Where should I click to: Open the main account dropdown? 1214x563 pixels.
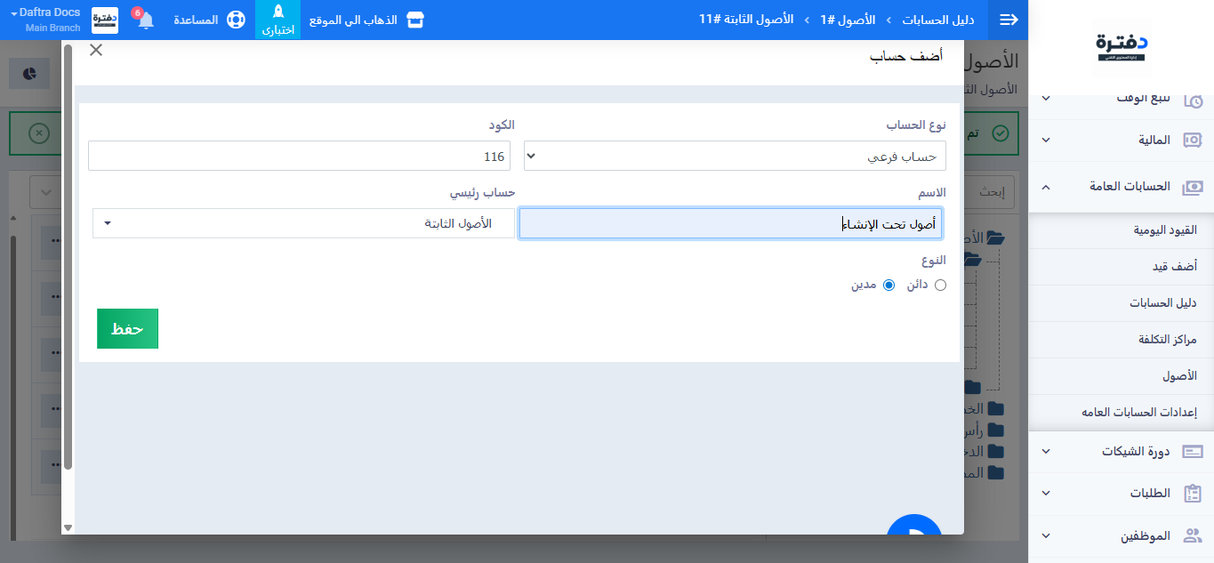click(x=303, y=223)
